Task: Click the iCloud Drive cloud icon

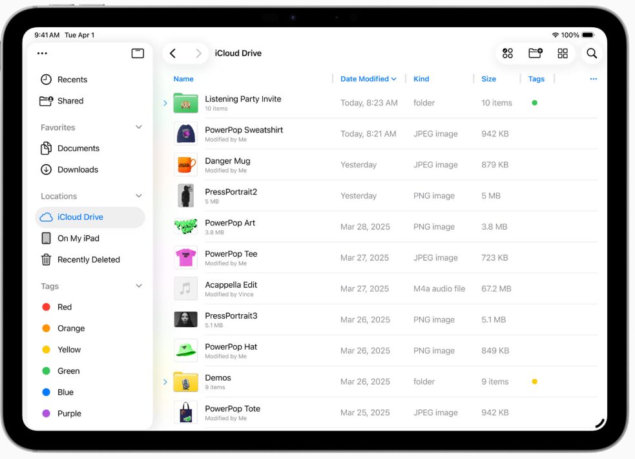Action: coord(46,217)
